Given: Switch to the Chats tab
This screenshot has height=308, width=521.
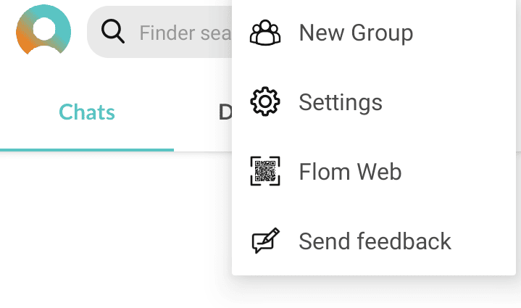Looking at the screenshot, I should point(87,112).
